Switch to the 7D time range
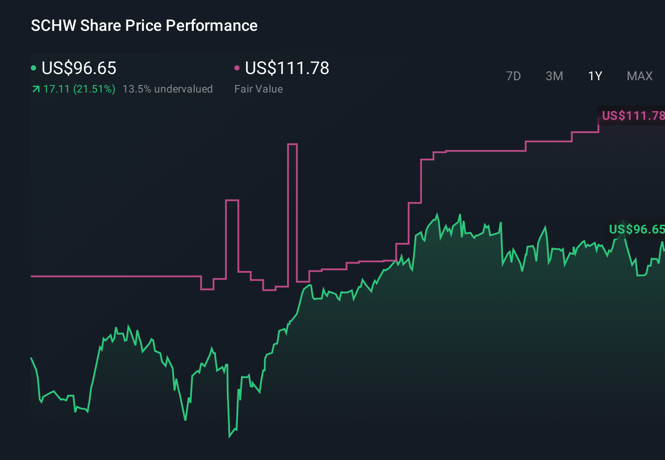 coord(514,76)
